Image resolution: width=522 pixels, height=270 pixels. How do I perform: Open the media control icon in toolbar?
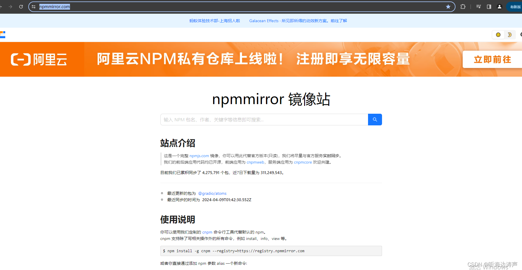[479, 7]
